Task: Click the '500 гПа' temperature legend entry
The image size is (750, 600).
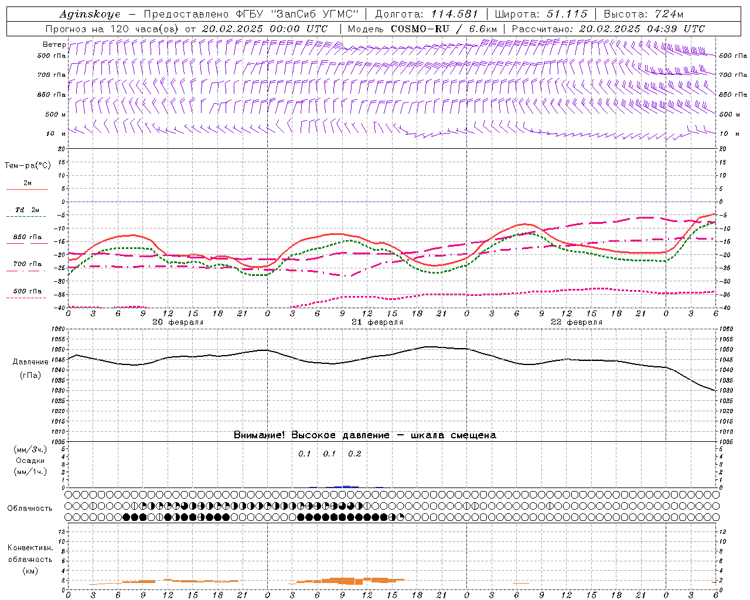Action: tap(28, 291)
